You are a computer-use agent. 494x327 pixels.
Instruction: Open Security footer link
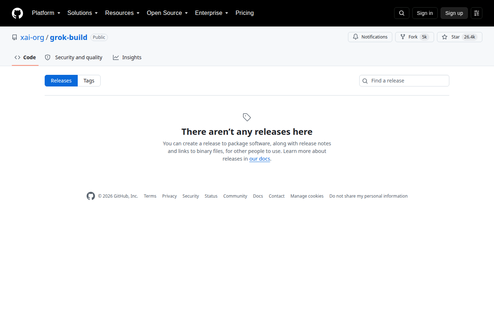191,196
